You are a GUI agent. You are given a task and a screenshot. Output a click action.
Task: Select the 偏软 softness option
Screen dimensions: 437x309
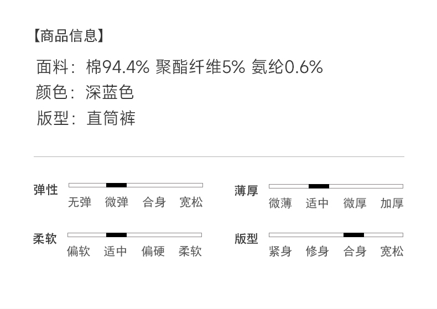click(x=79, y=252)
